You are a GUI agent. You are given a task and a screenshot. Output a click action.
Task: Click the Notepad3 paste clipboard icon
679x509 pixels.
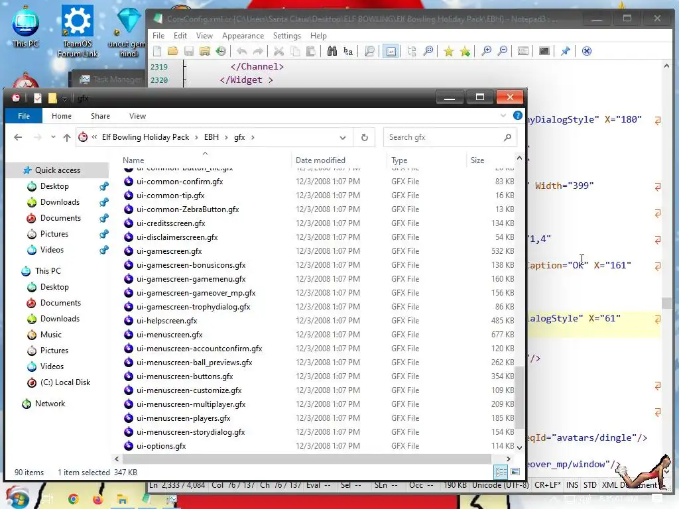click(x=311, y=51)
